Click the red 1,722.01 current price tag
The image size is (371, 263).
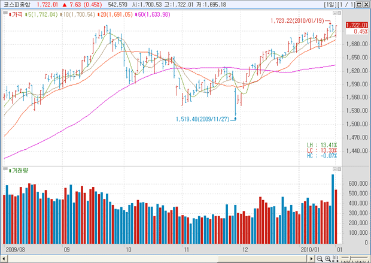(357, 25)
